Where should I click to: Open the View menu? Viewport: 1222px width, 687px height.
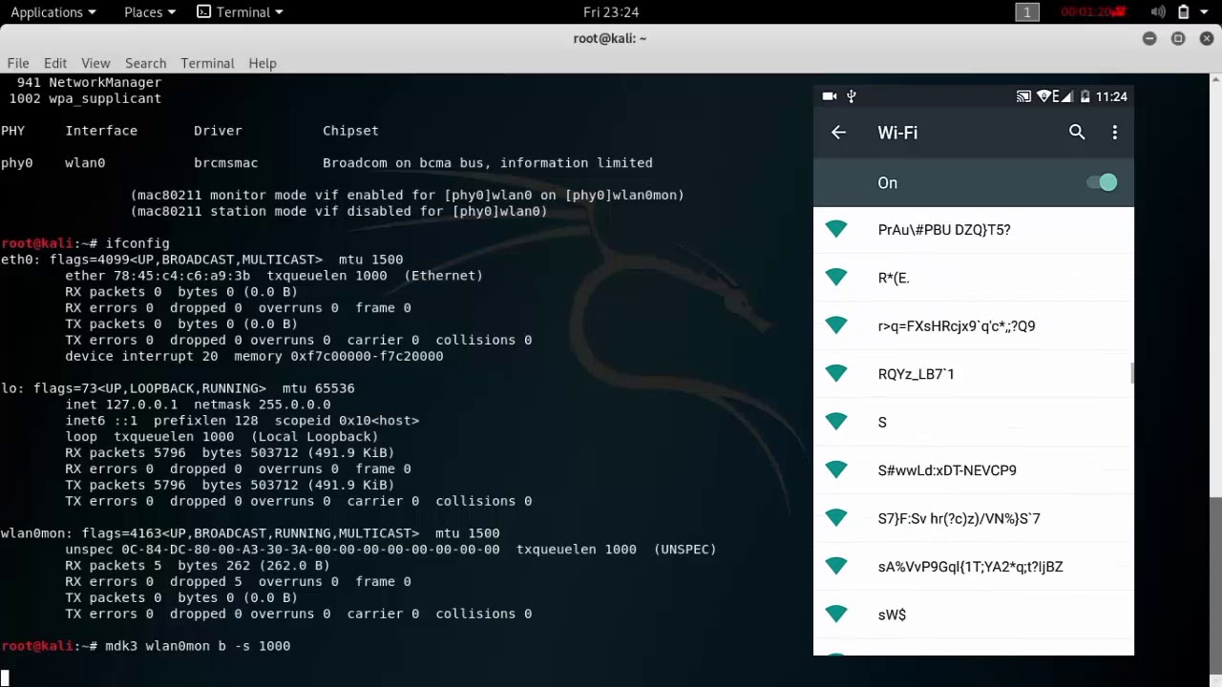tap(95, 63)
